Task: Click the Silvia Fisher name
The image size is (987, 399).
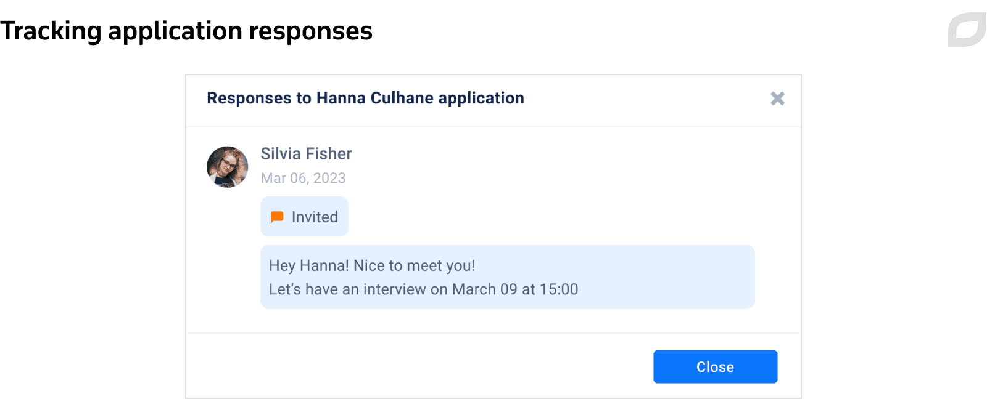Action: click(306, 153)
